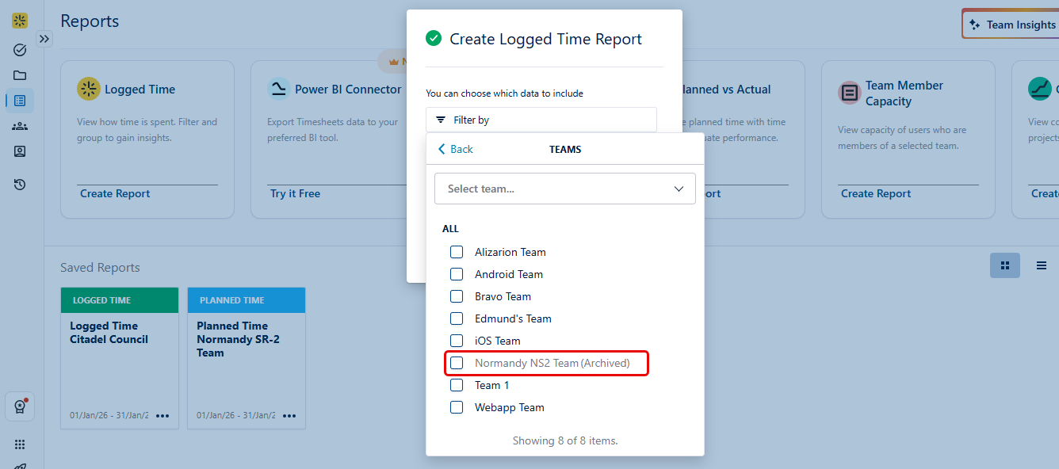Click Create Report under Team Member Capacity
Image resolution: width=1059 pixels, height=469 pixels.
coord(876,193)
